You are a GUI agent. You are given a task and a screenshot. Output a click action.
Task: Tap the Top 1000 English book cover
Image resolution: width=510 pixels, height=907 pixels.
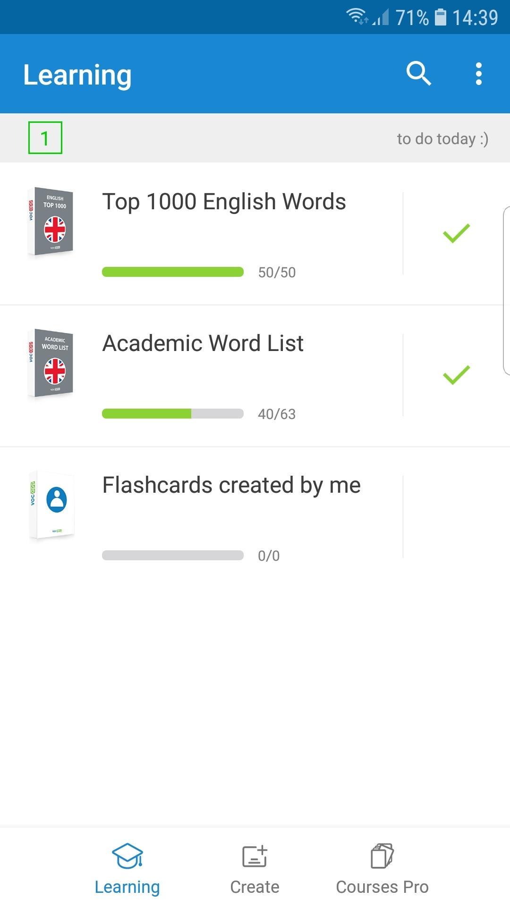point(51,222)
